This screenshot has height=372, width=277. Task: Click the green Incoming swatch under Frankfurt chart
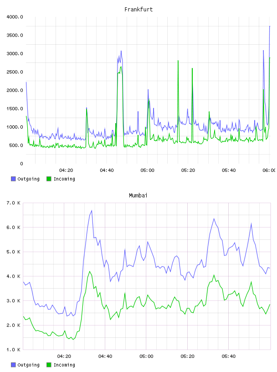(x=49, y=179)
